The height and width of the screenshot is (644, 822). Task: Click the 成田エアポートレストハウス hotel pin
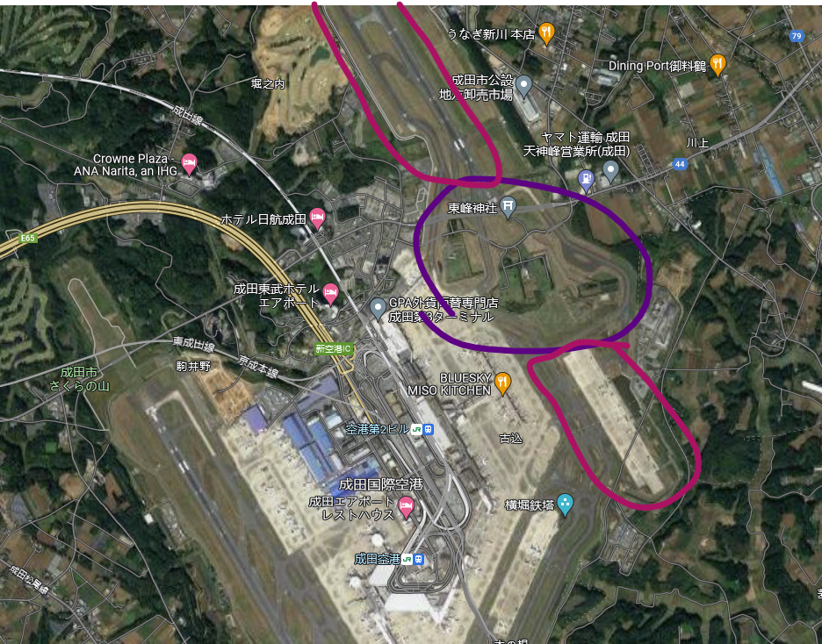click(406, 507)
